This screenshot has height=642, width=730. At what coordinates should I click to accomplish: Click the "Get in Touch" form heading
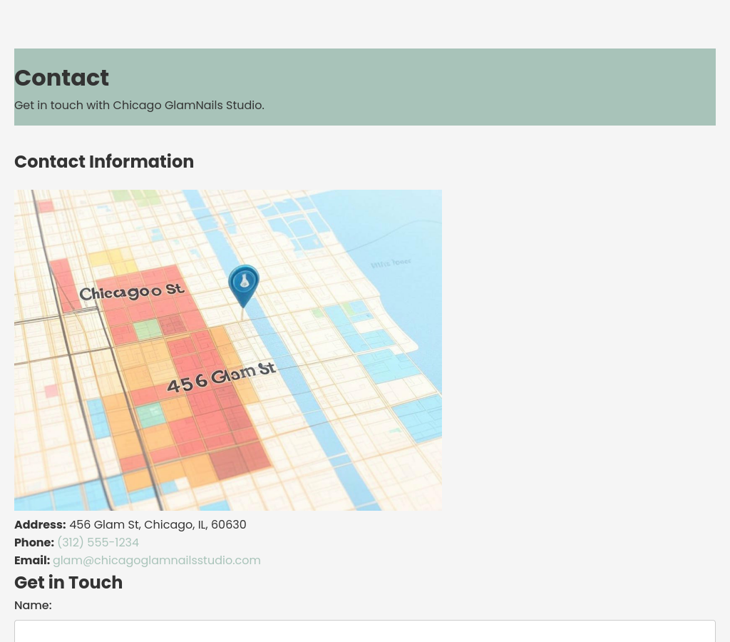tap(68, 582)
